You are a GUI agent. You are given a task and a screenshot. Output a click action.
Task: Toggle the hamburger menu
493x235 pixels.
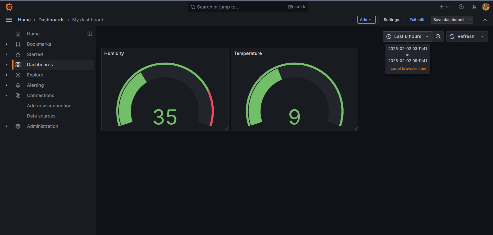click(9, 19)
